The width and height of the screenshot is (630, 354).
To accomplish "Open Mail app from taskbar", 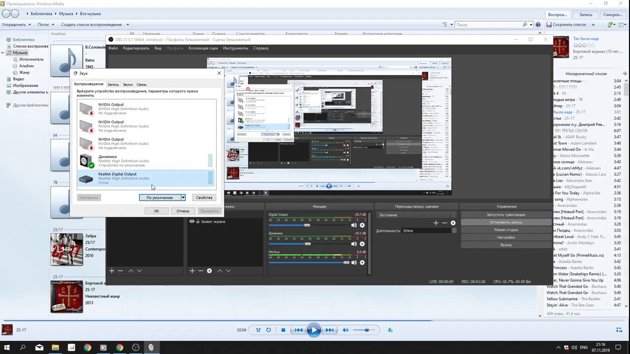I will 39,348.
